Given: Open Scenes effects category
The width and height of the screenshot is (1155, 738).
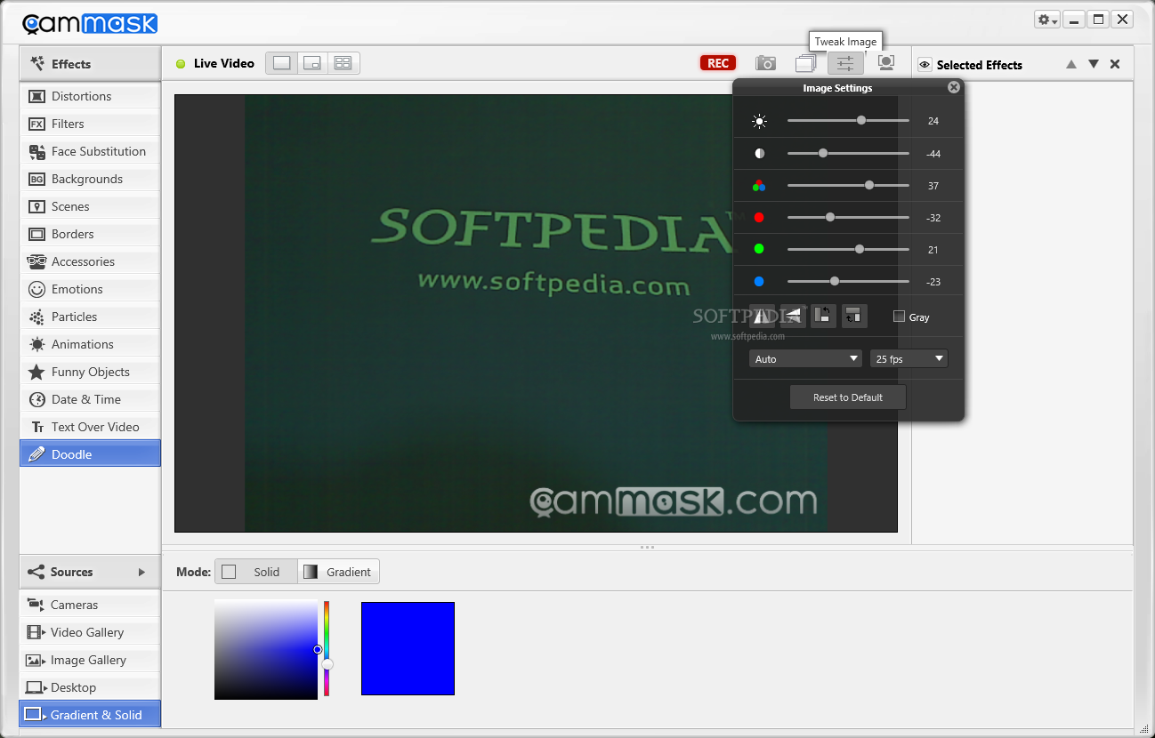Looking at the screenshot, I should 90,206.
